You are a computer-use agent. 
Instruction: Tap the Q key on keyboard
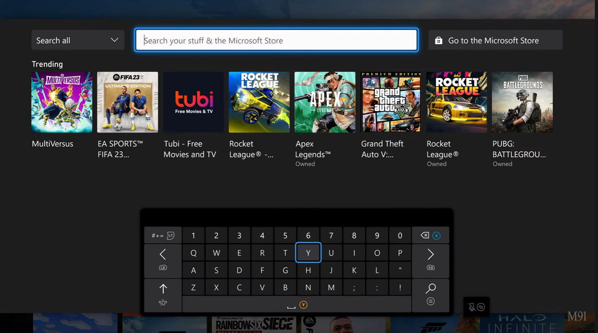tap(193, 253)
